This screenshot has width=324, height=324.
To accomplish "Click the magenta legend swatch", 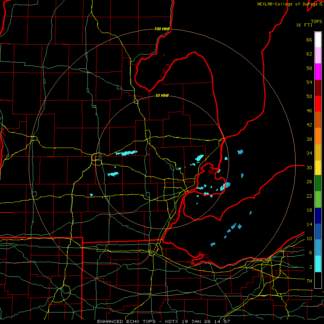I will (318, 72).
